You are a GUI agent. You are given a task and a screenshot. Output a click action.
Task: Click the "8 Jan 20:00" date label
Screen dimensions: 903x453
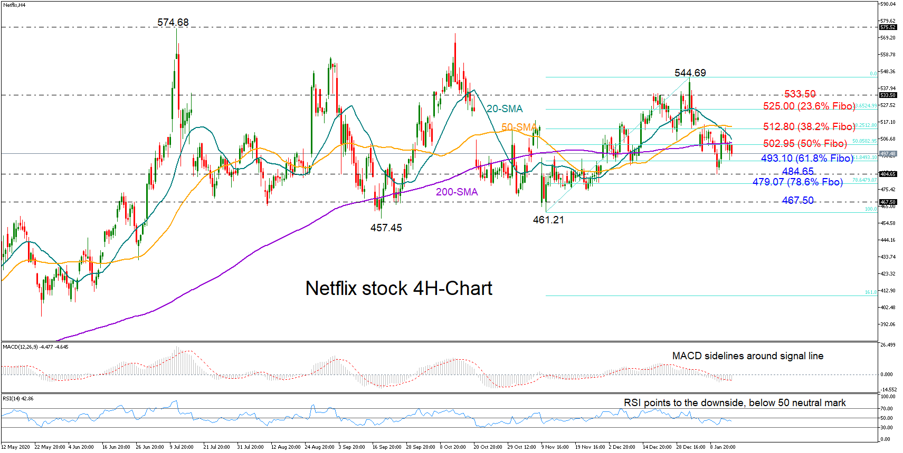click(723, 447)
